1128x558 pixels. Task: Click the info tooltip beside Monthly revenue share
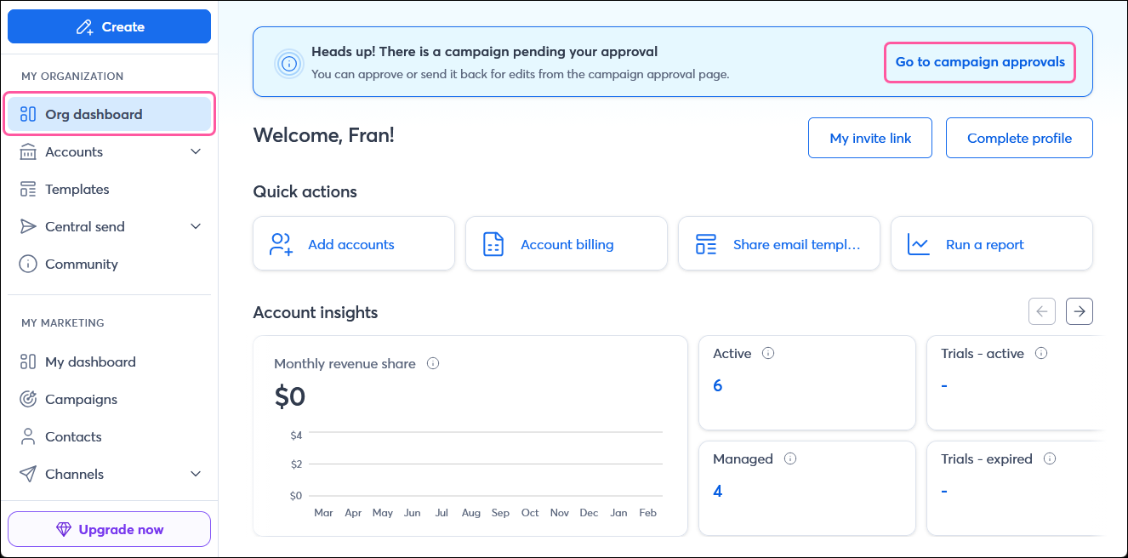click(x=433, y=363)
